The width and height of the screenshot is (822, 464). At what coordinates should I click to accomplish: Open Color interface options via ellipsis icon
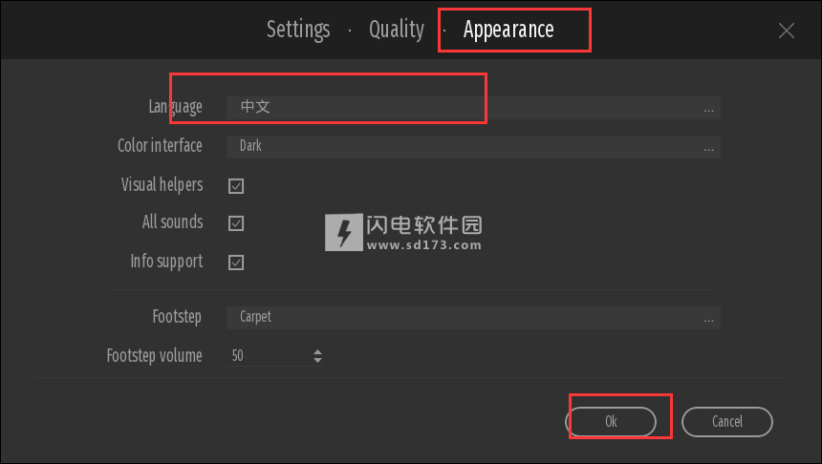[x=709, y=150]
